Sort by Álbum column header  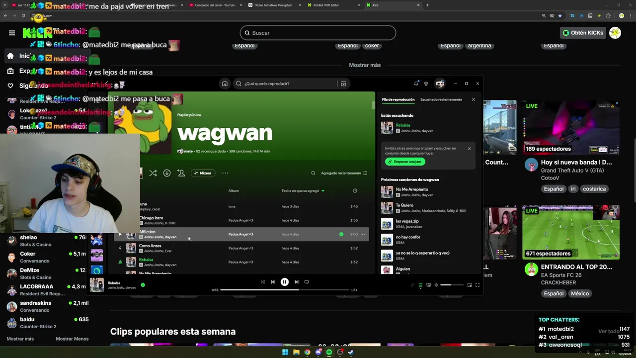[234, 190]
